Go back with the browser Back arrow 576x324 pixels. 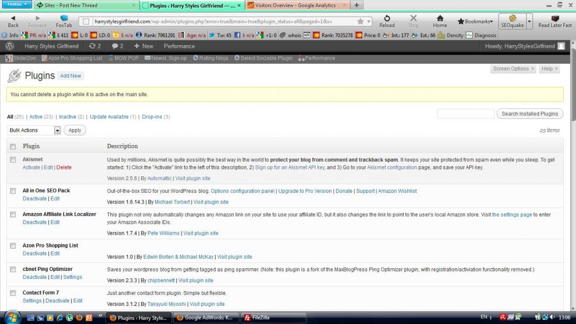tap(13, 21)
